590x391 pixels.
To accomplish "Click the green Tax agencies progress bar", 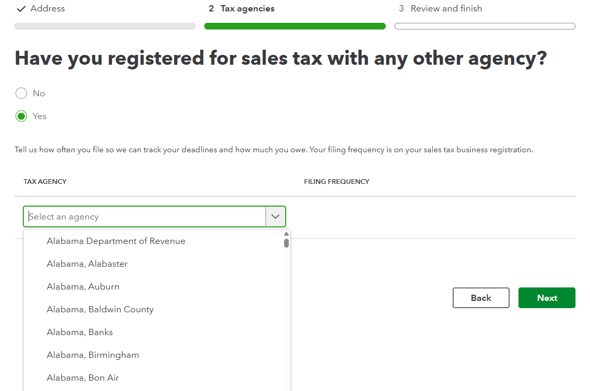I will pyautogui.click(x=294, y=26).
